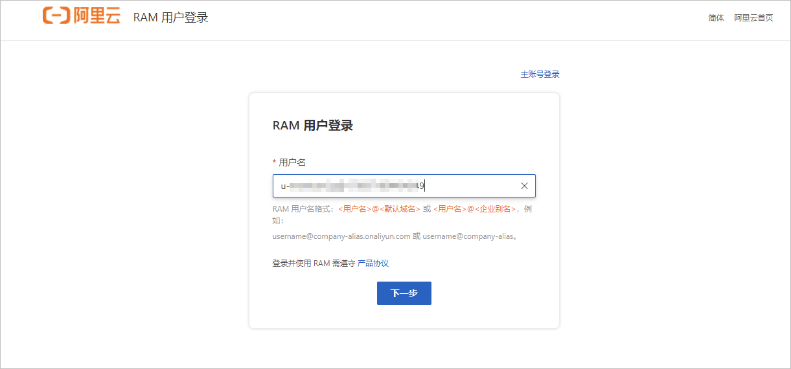Focus the 用户名 input field
Screen dimensions: 791x369
click(x=466, y=186)
